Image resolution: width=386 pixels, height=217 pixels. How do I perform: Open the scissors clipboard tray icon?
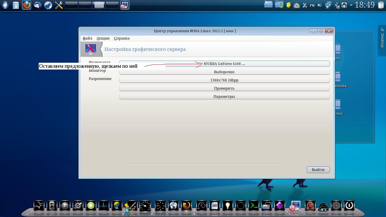pos(305,5)
